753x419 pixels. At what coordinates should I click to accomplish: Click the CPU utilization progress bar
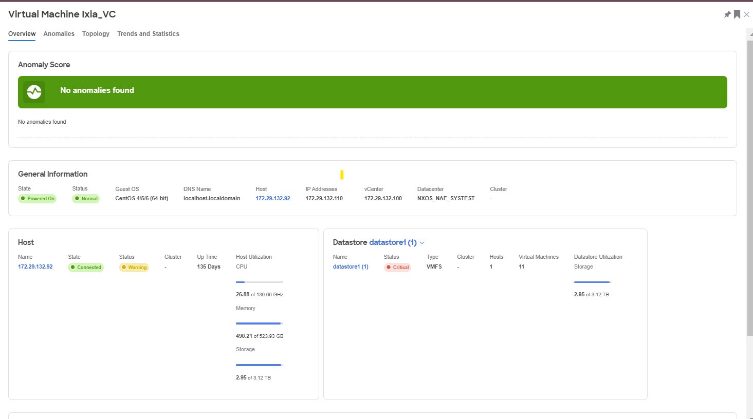tap(259, 281)
